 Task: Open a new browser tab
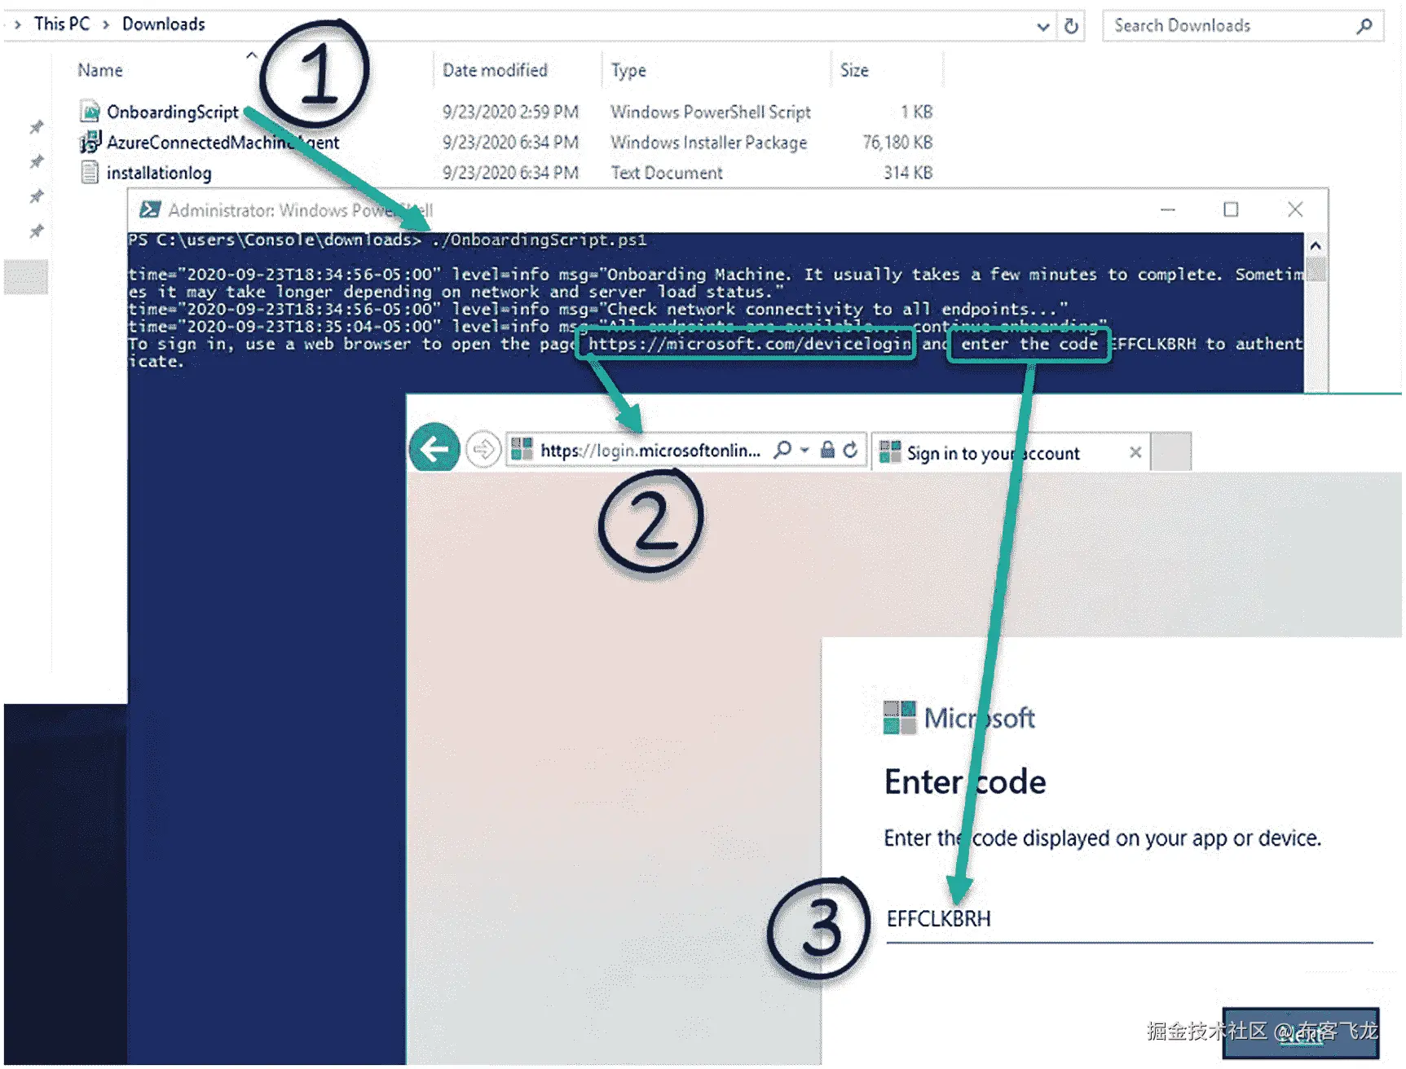click(x=1172, y=452)
